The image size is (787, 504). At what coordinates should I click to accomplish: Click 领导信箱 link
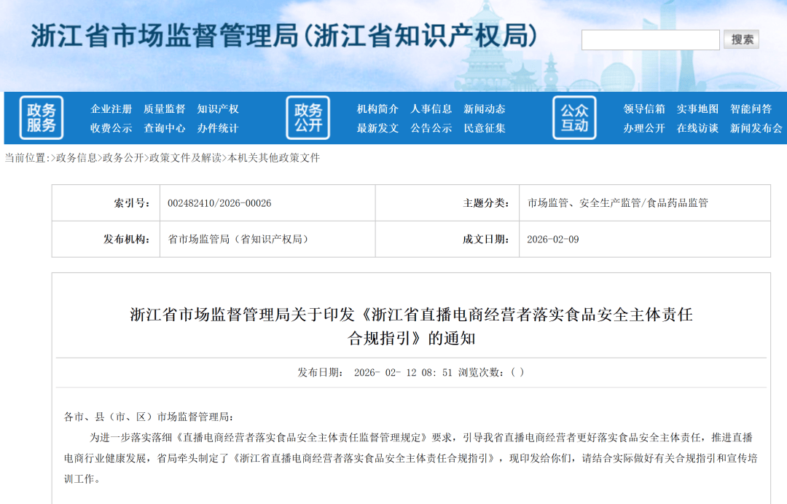(x=644, y=109)
